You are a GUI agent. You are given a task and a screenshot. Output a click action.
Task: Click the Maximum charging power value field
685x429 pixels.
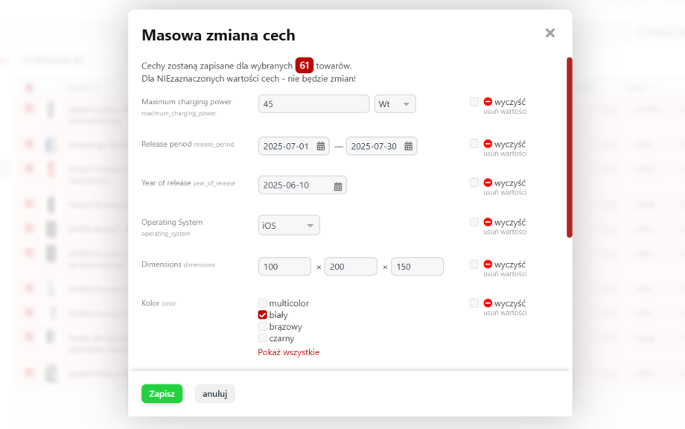(313, 104)
